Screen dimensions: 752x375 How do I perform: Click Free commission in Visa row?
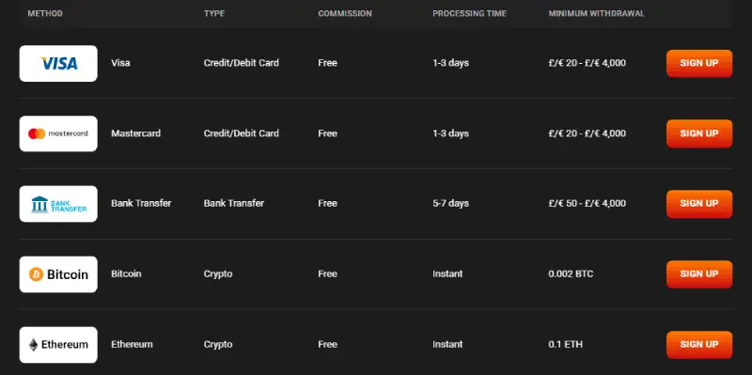(327, 63)
